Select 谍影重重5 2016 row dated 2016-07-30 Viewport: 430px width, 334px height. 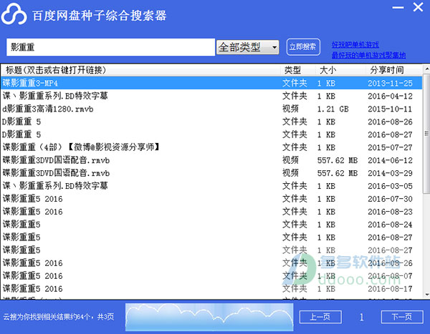[x=211, y=199]
